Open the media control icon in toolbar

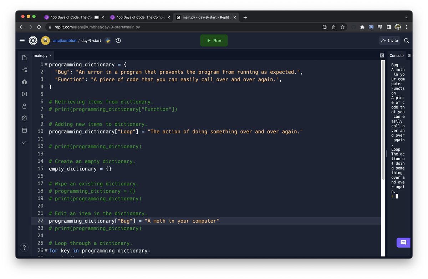pyautogui.click(x=380, y=27)
